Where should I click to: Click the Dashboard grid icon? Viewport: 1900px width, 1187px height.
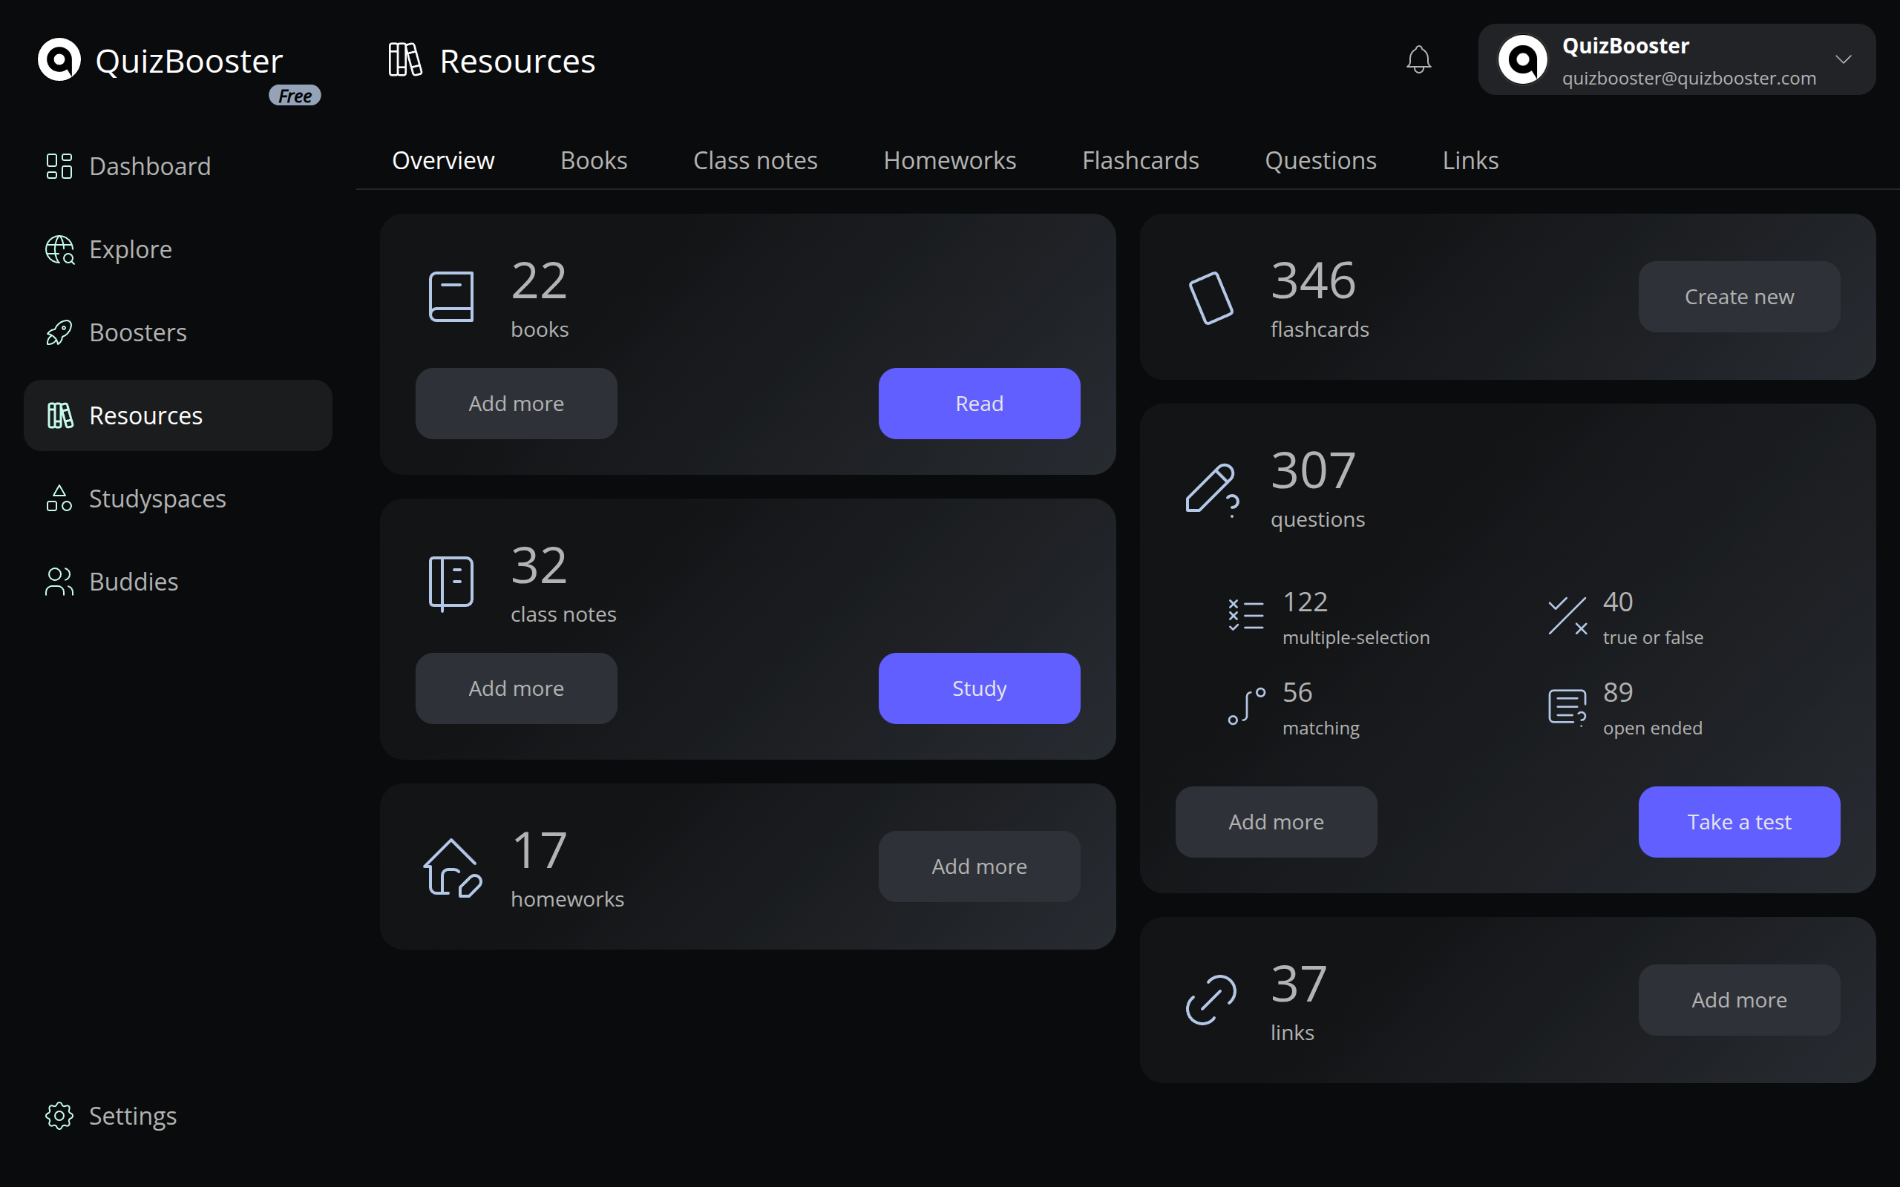[x=59, y=165]
